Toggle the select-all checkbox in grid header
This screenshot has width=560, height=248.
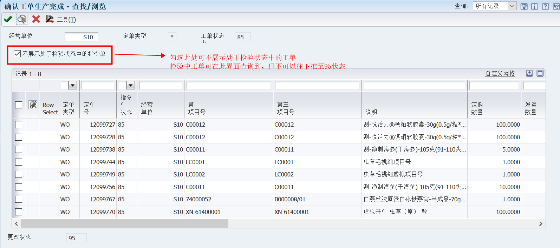pyautogui.click(x=19, y=105)
